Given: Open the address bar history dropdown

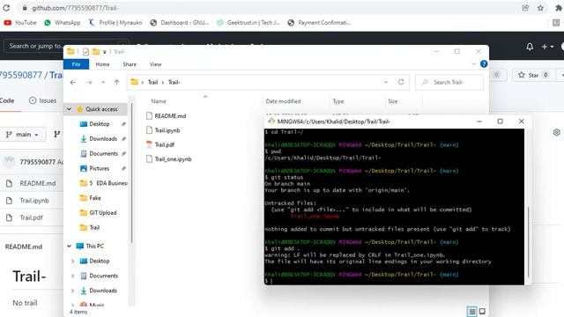Looking at the screenshot, I should [386, 82].
